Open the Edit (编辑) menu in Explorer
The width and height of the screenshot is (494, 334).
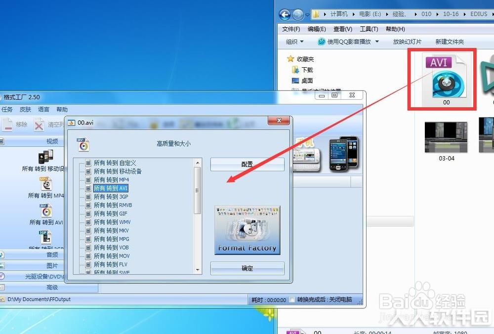(317, 29)
